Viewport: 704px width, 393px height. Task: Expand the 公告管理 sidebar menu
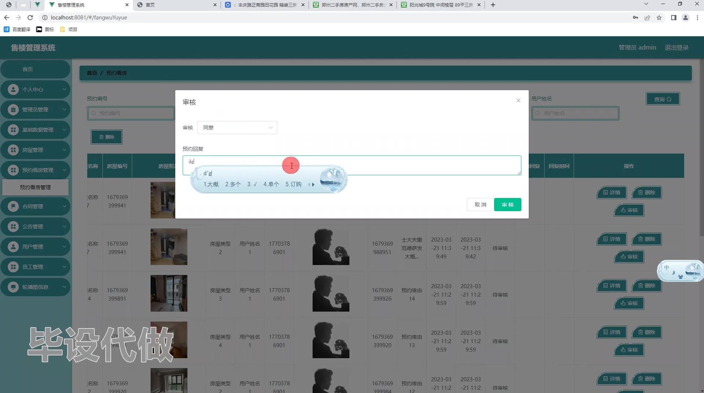click(x=35, y=227)
